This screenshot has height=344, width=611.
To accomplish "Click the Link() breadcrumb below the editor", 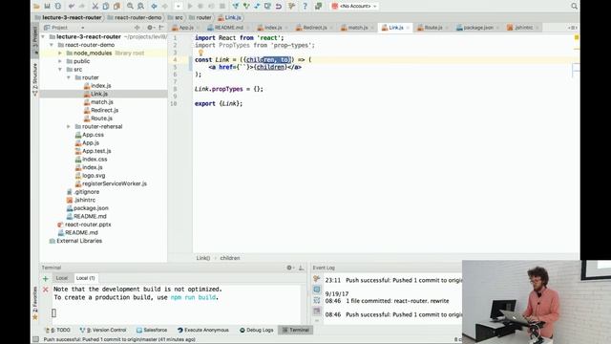I will coord(203,258).
